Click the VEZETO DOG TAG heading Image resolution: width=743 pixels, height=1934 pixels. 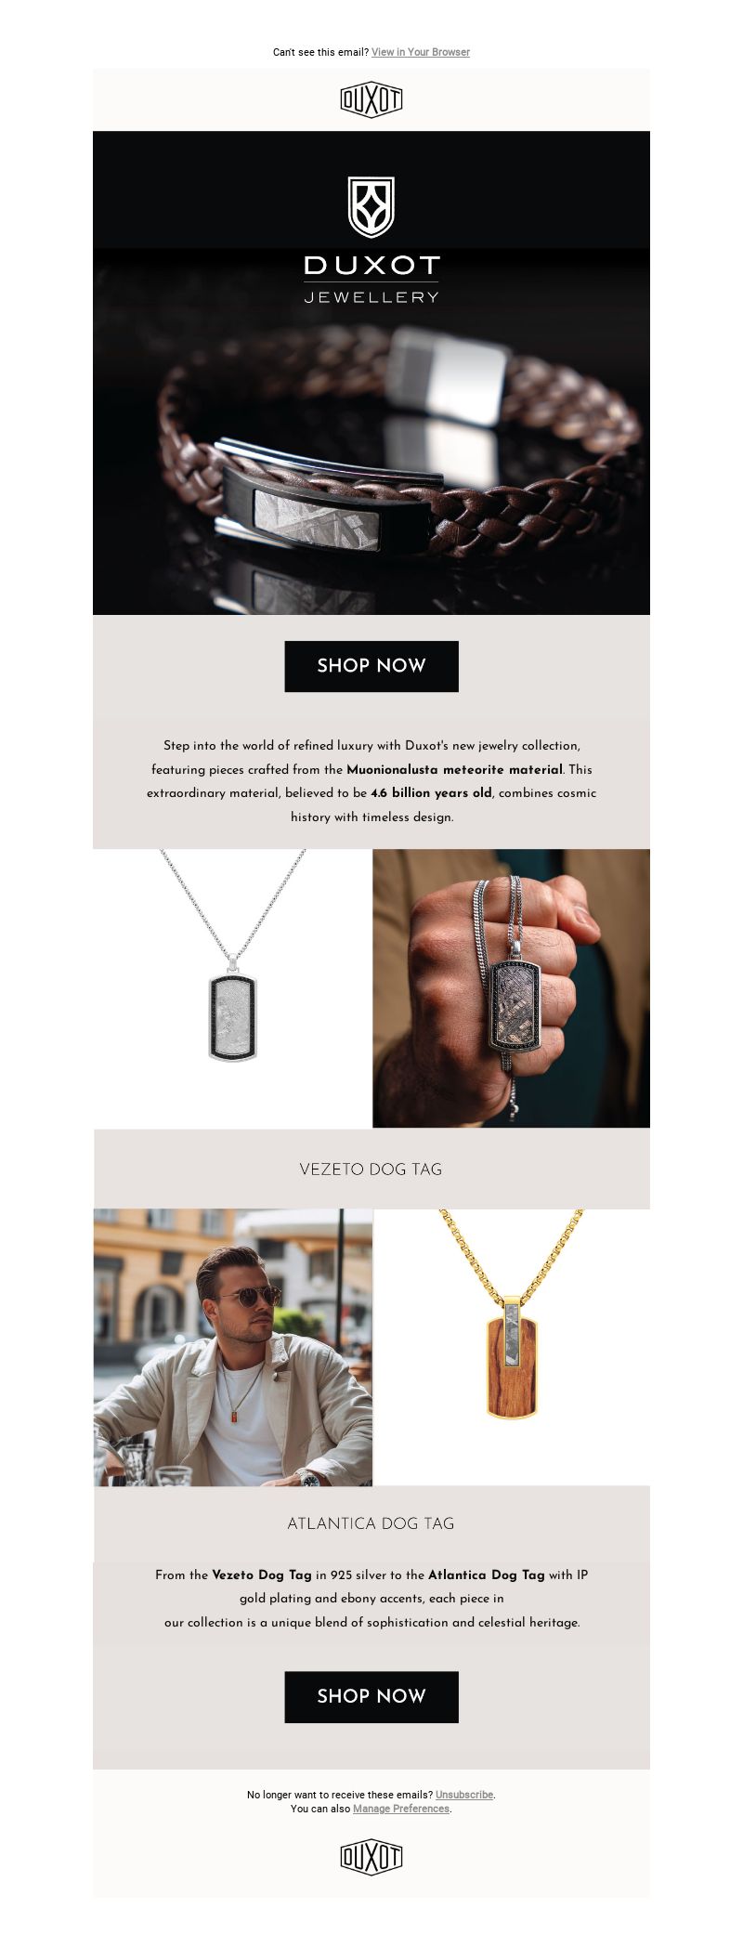pyautogui.click(x=371, y=1170)
